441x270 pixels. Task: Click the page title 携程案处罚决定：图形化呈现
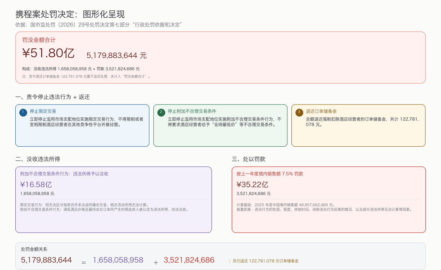tap(70, 14)
